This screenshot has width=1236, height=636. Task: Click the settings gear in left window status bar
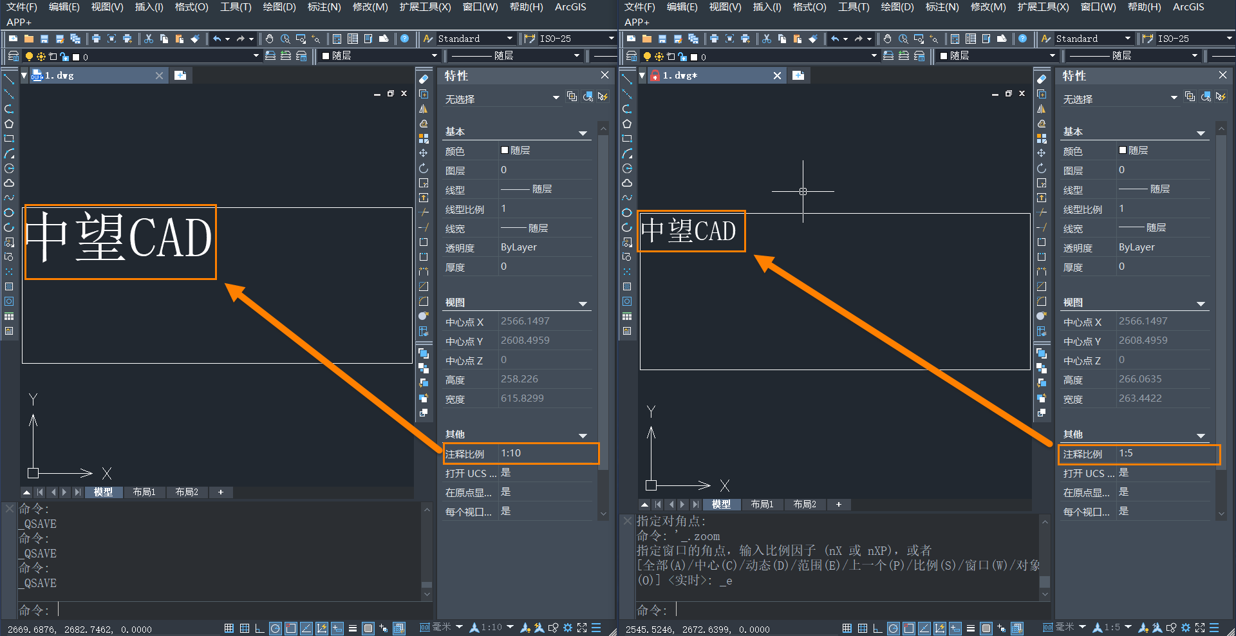click(x=568, y=628)
